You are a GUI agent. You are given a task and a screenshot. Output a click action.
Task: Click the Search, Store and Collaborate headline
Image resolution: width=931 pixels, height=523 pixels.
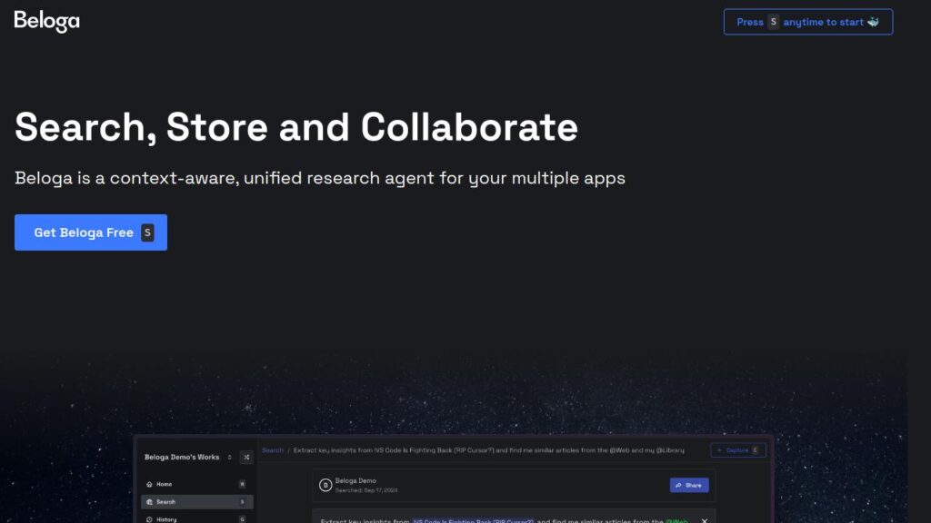pos(296,127)
